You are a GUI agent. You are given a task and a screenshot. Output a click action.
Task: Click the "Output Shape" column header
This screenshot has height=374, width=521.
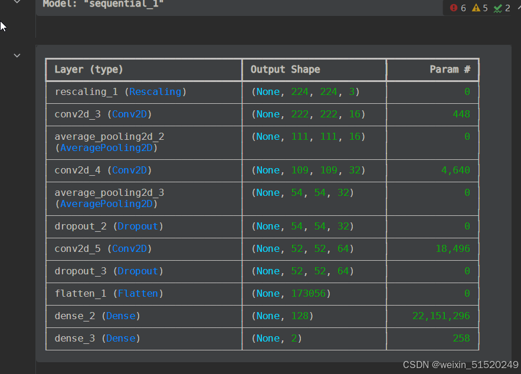(x=285, y=70)
